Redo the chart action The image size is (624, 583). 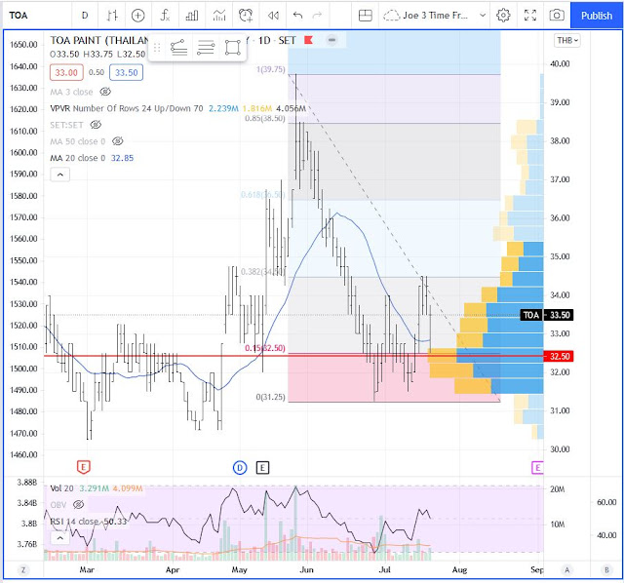[x=317, y=16]
